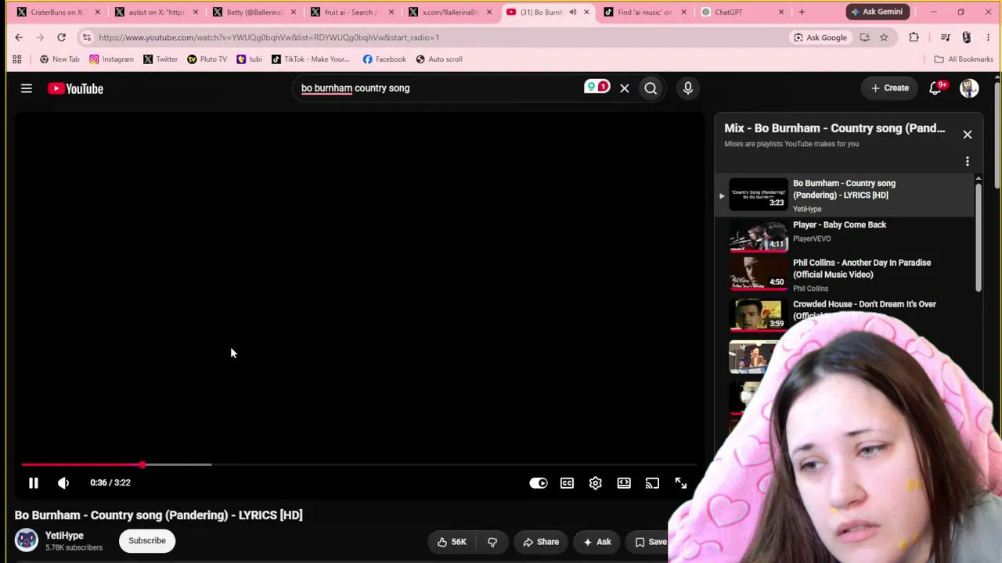The width and height of the screenshot is (1002, 563).
Task: Cast the video with Play on TV
Action: (652, 483)
